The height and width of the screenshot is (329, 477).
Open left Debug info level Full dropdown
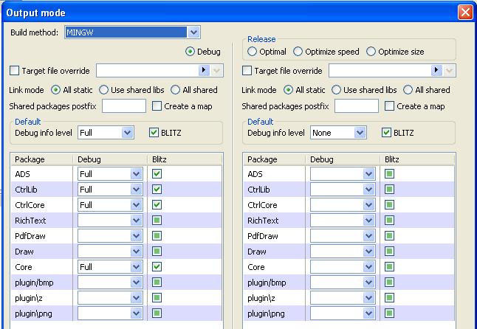[x=127, y=133]
